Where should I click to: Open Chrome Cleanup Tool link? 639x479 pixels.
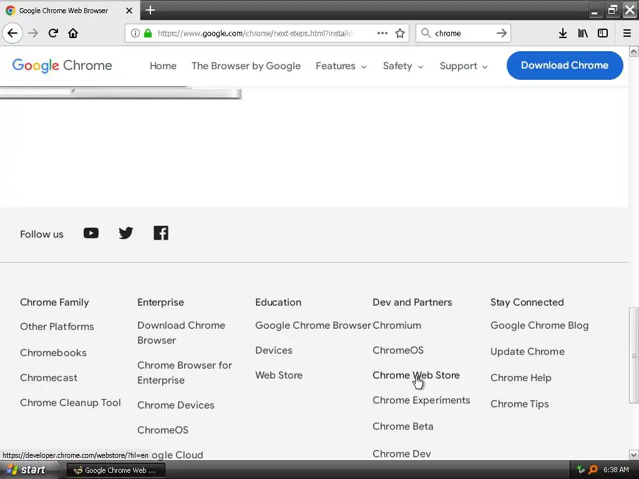click(70, 403)
